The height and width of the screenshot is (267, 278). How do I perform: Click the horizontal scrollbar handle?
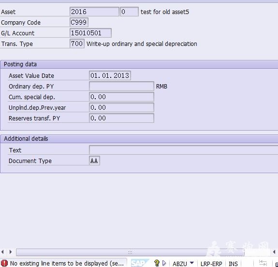(x=130, y=252)
